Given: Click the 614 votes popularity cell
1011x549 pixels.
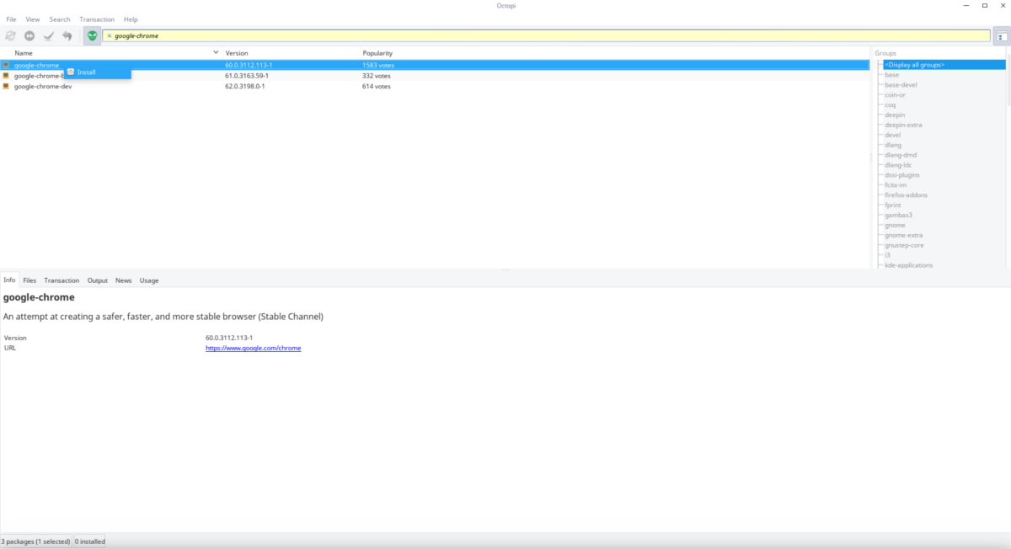Looking at the screenshot, I should (377, 86).
